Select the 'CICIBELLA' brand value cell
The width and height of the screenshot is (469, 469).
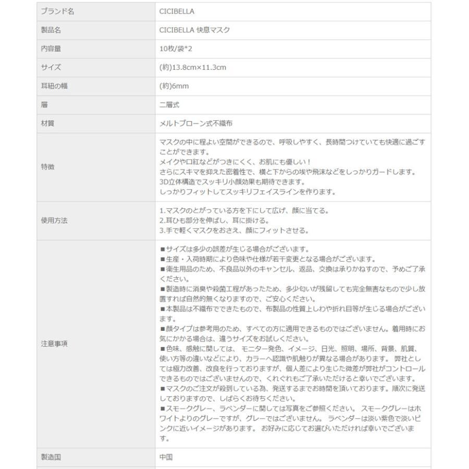293,11
